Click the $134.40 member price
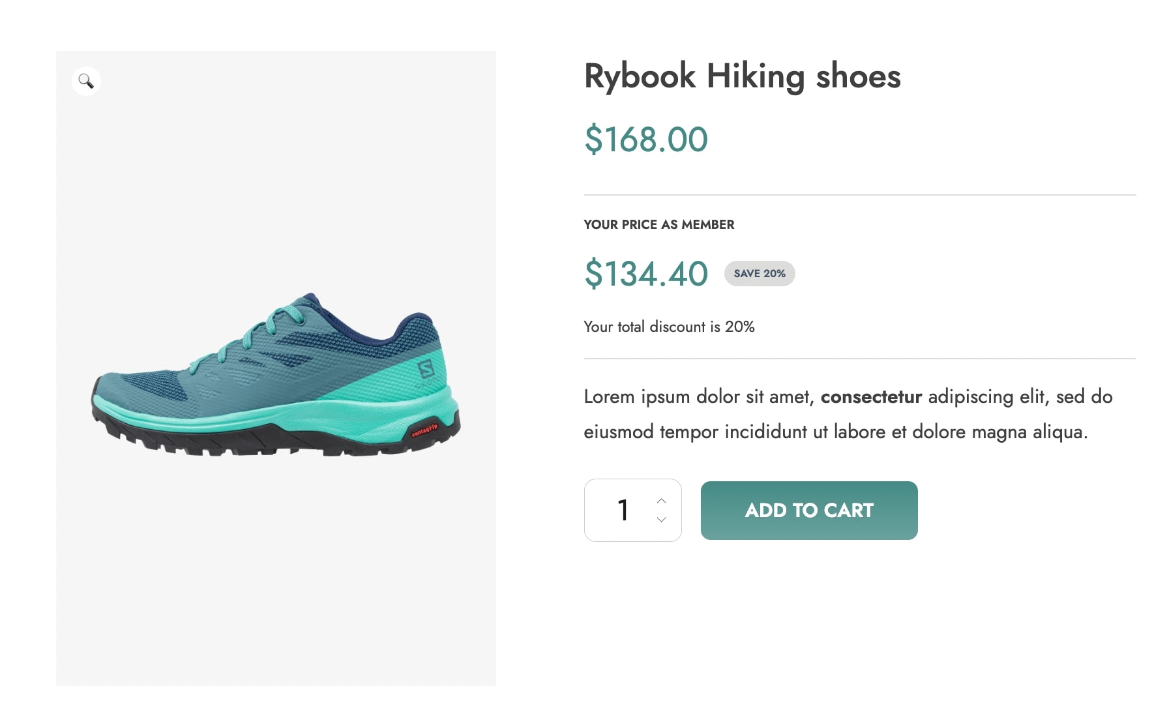Screen dimensions: 1167x716 coord(645,274)
